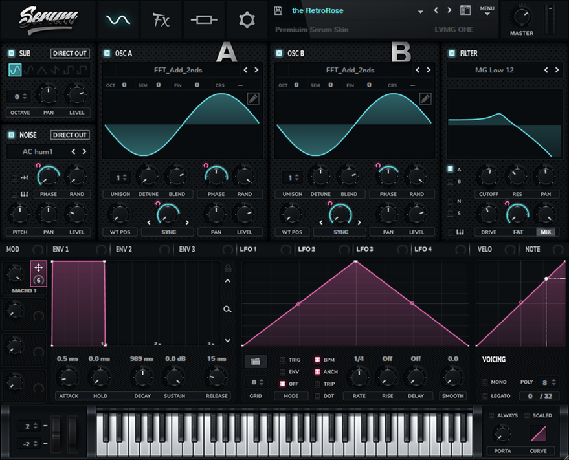
Task: Click the the RetroRose preset name
Action: click(318, 10)
